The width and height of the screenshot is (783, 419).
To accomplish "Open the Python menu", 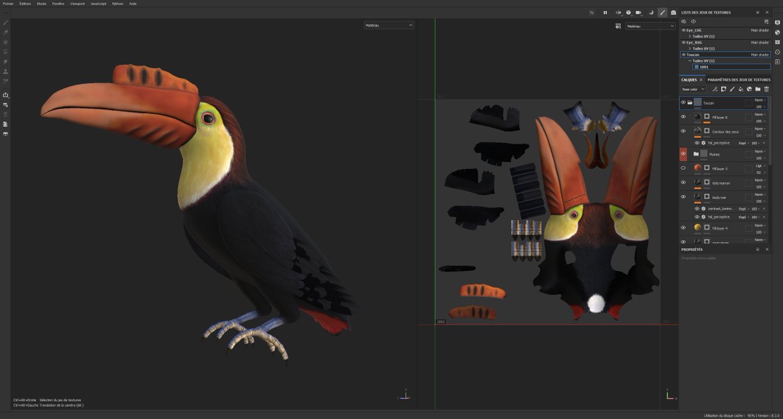I will [x=117, y=3].
